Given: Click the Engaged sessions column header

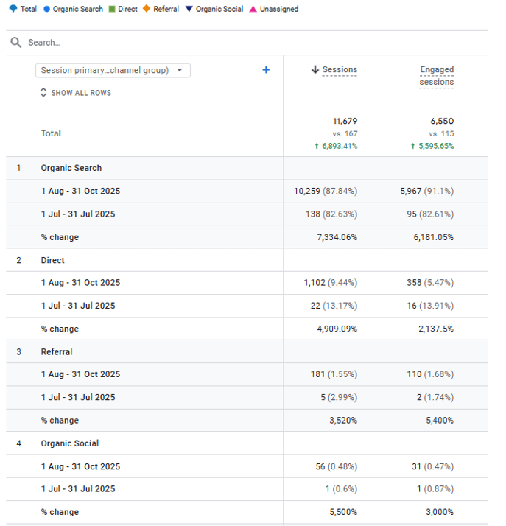Looking at the screenshot, I should [x=437, y=75].
